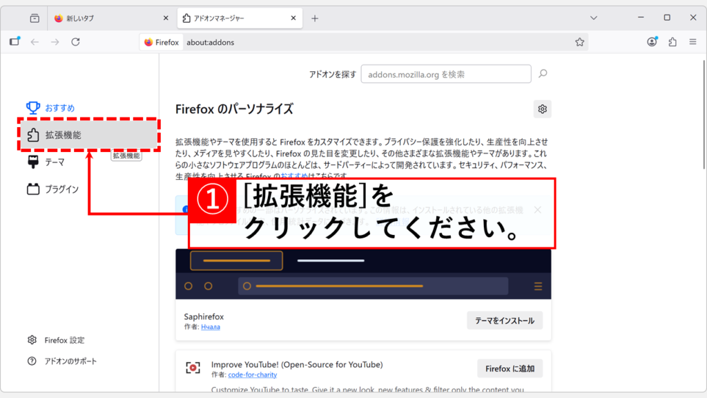Open author link code-for-charity
The height and width of the screenshot is (398, 707).
pyautogui.click(x=253, y=375)
